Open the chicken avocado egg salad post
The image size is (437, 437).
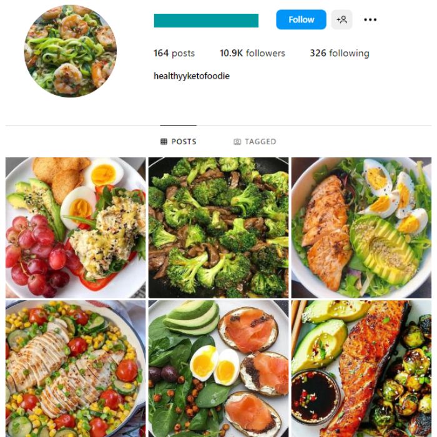pos(361,228)
